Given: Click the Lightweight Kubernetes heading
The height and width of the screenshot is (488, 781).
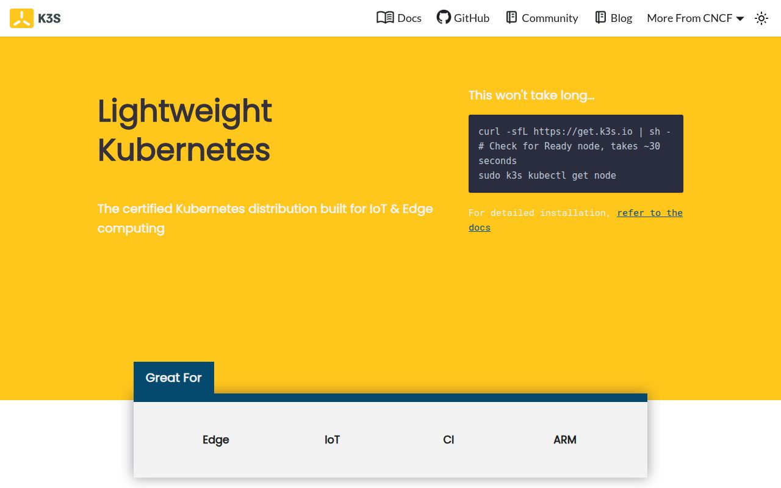Looking at the screenshot, I should pyautogui.click(x=185, y=131).
